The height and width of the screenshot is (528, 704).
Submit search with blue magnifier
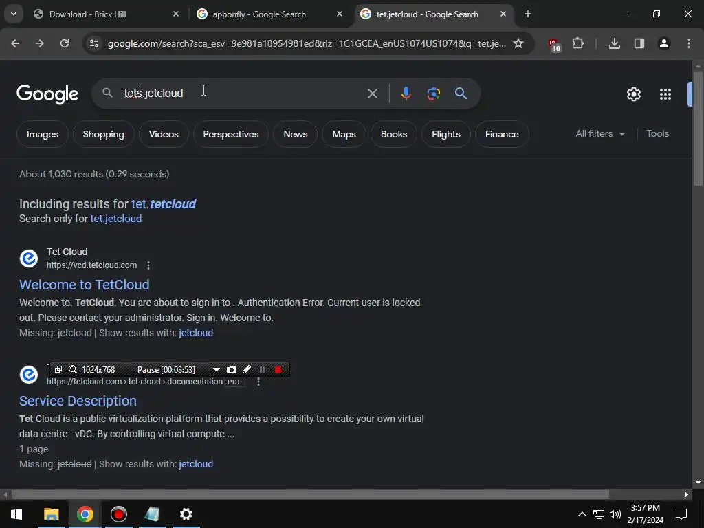[x=461, y=93]
